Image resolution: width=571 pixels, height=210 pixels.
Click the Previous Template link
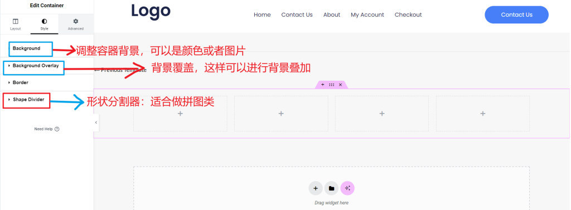tap(120, 70)
